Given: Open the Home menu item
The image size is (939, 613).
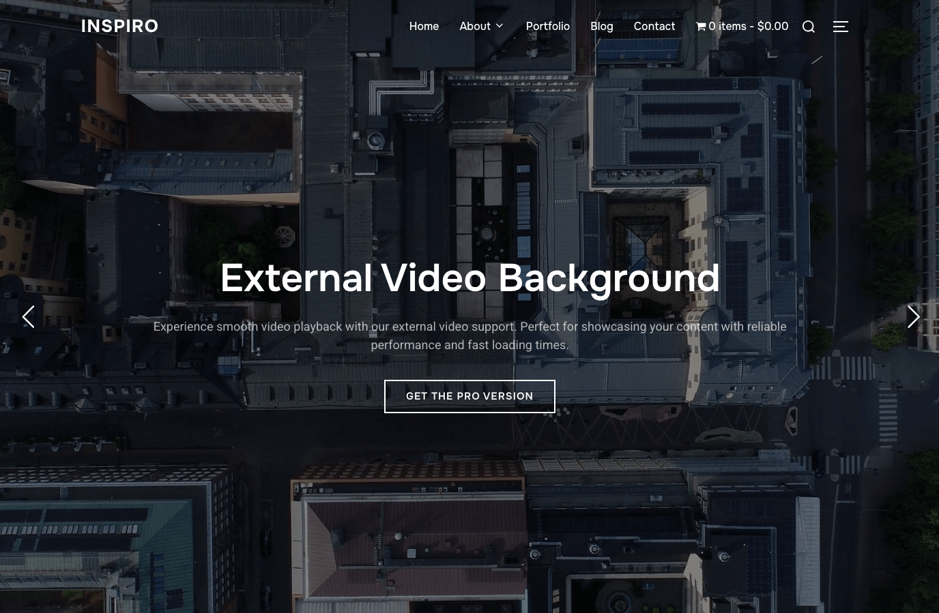Looking at the screenshot, I should [x=424, y=26].
